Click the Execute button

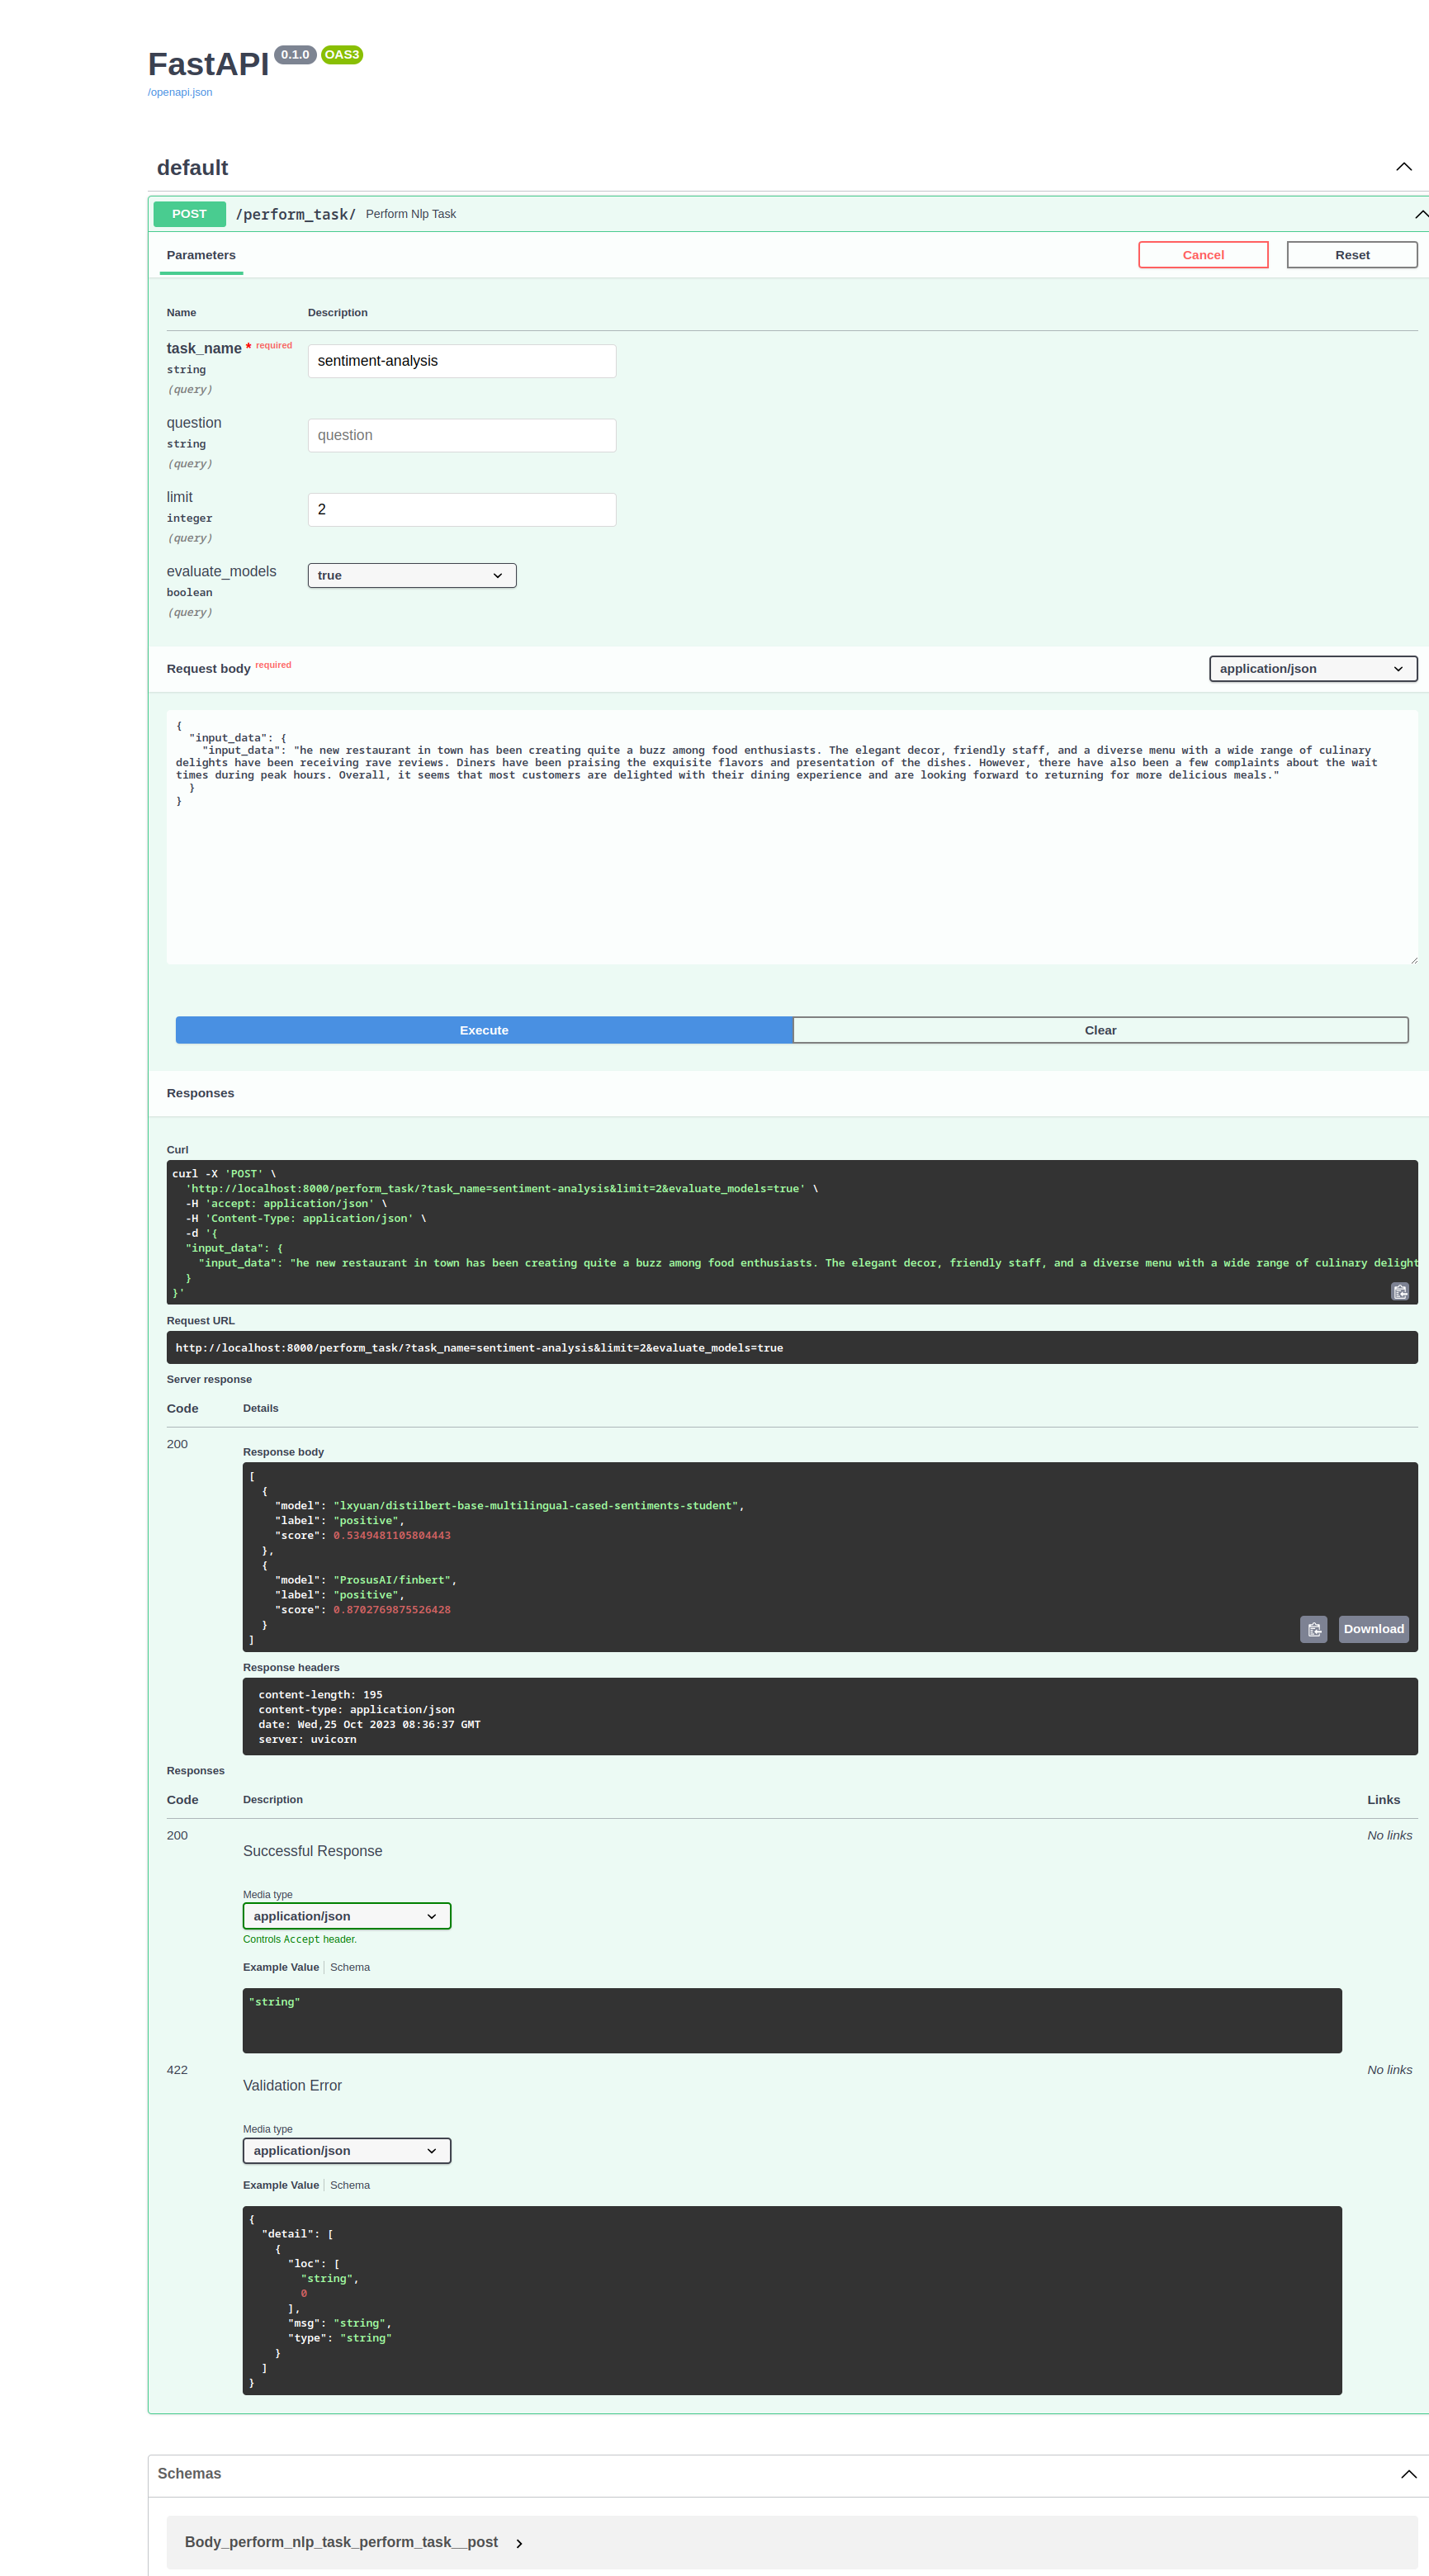[484, 1030]
